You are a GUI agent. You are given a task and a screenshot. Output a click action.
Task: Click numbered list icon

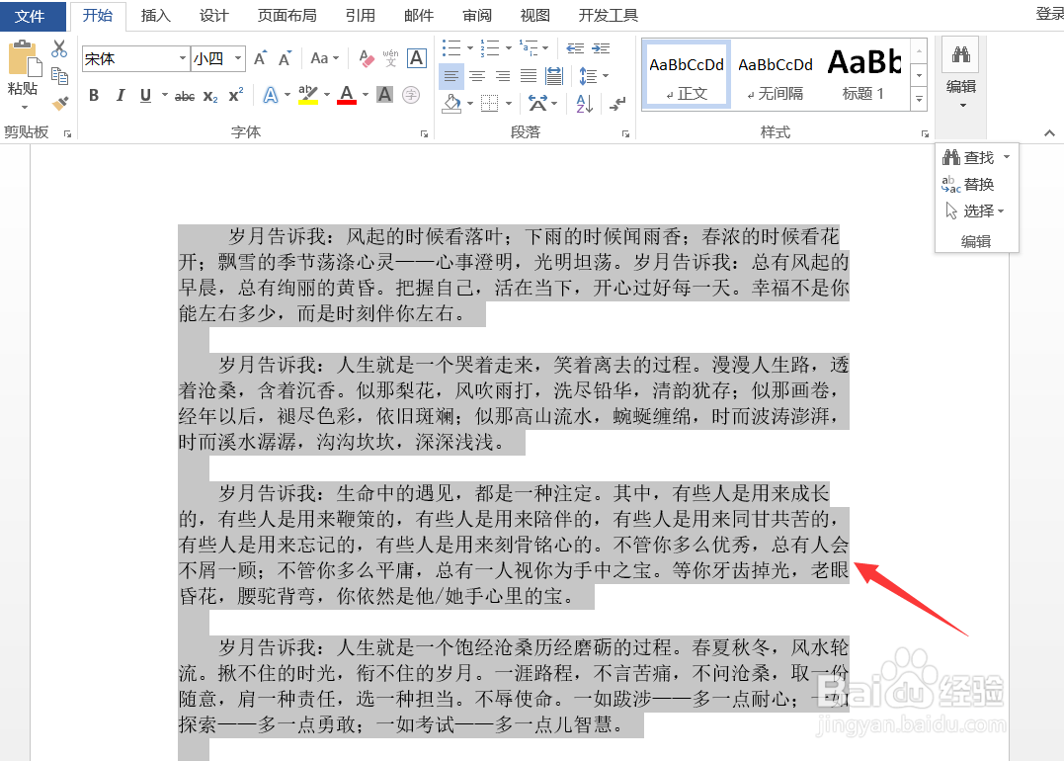[x=490, y=48]
